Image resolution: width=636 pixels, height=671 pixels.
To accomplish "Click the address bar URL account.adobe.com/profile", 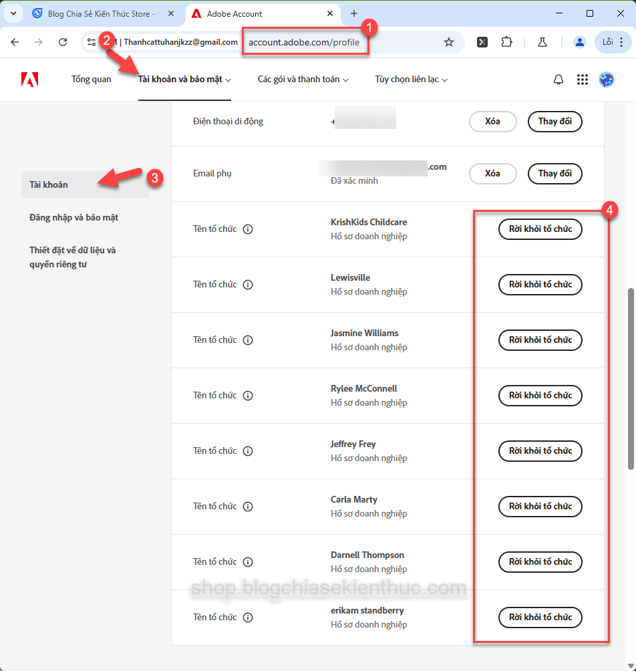I will (304, 42).
